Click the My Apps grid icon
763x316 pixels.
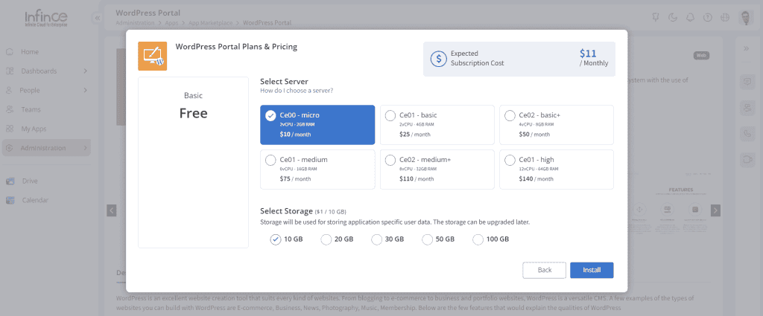(10, 129)
